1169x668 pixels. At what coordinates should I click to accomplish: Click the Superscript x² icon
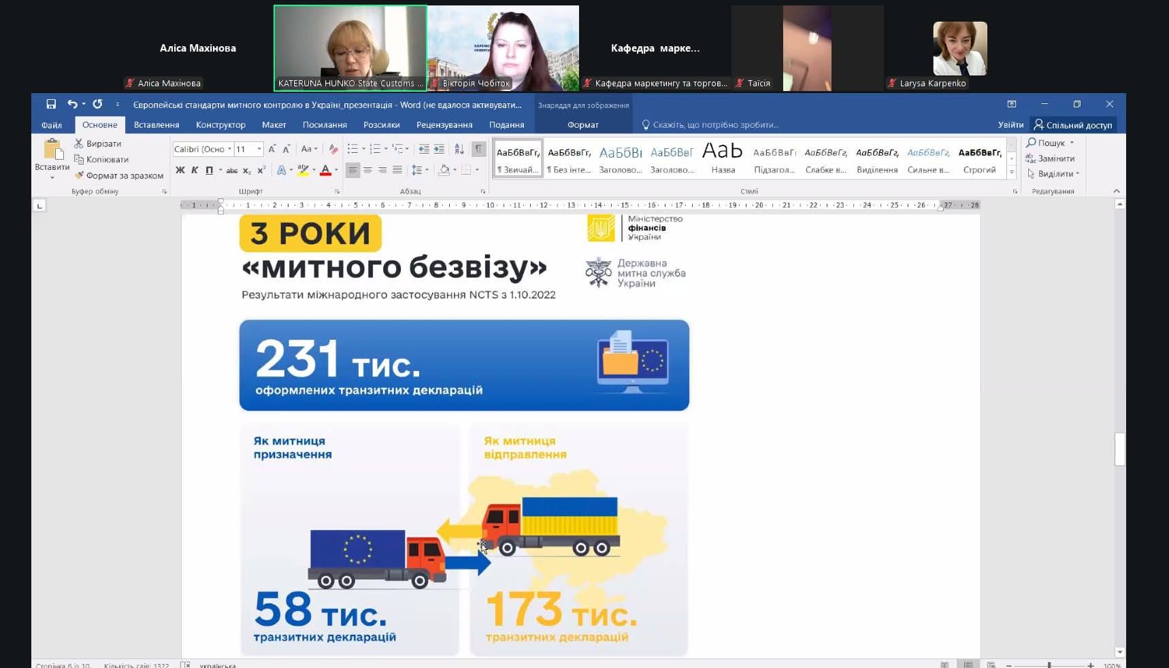point(261,170)
